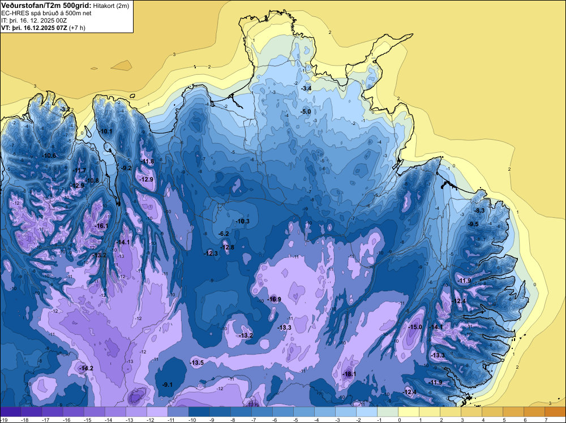
Task: Click the legend swatch between 4 and 5
Action: pyautogui.click(x=492, y=412)
